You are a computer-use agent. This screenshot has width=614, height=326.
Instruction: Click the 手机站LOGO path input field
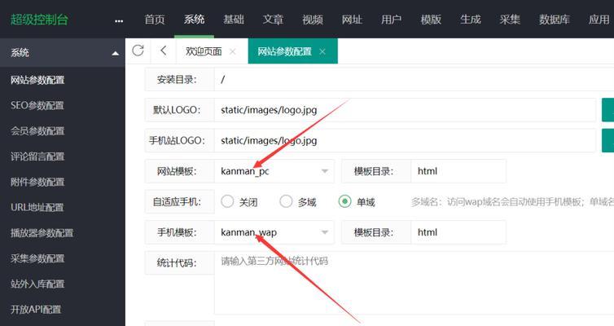(405, 141)
